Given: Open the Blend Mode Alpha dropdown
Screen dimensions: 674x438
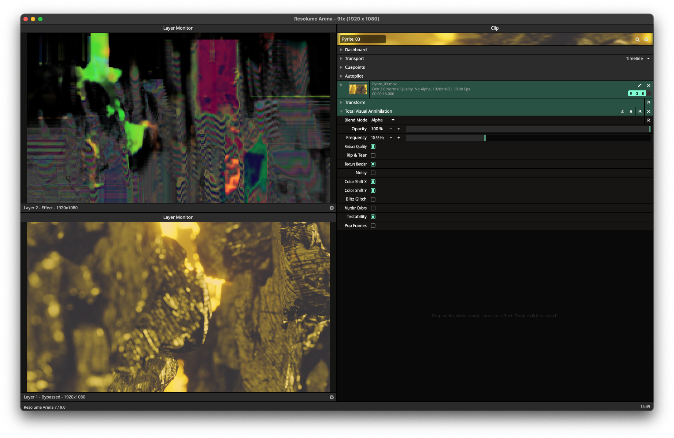Looking at the screenshot, I should pos(383,120).
